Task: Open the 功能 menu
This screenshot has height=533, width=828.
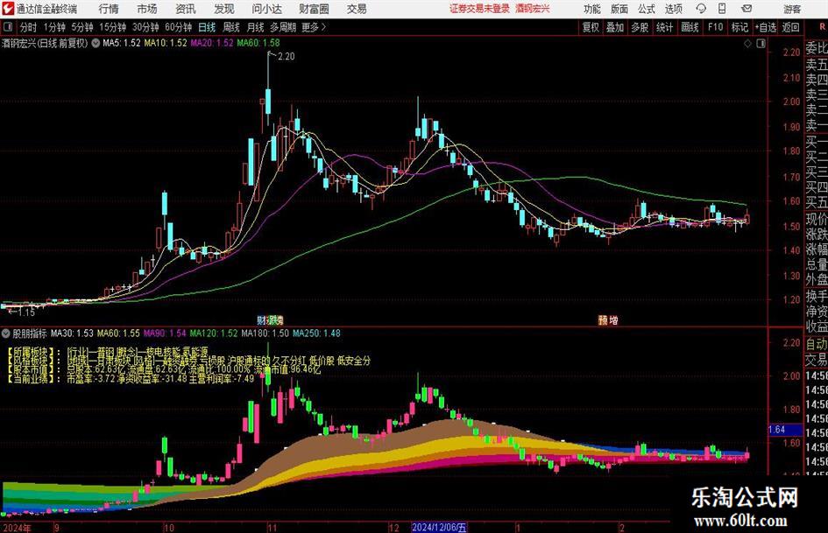Action: click(x=592, y=9)
